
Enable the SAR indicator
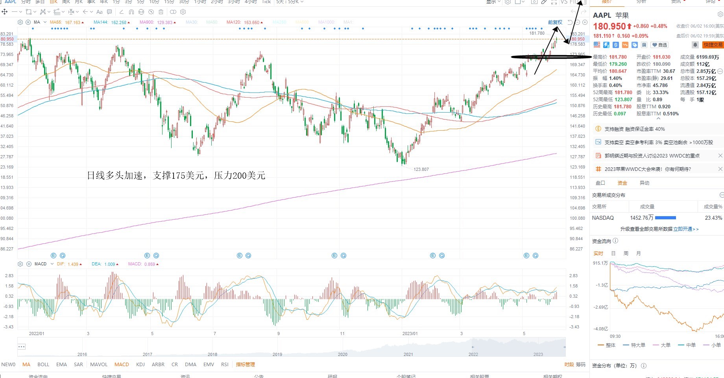[x=79, y=365]
